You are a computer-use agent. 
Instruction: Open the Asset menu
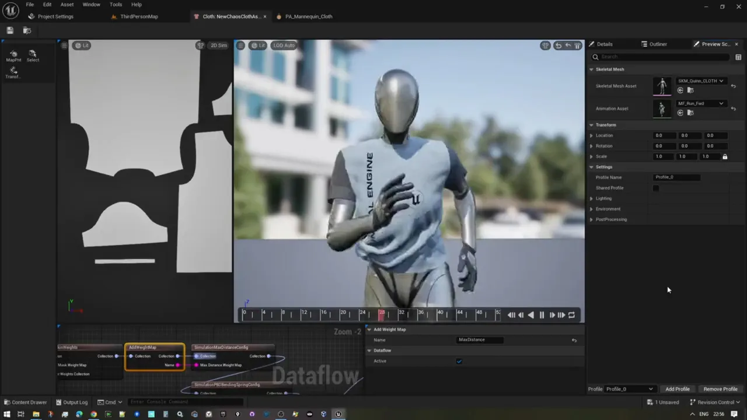pyautogui.click(x=67, y=5)
